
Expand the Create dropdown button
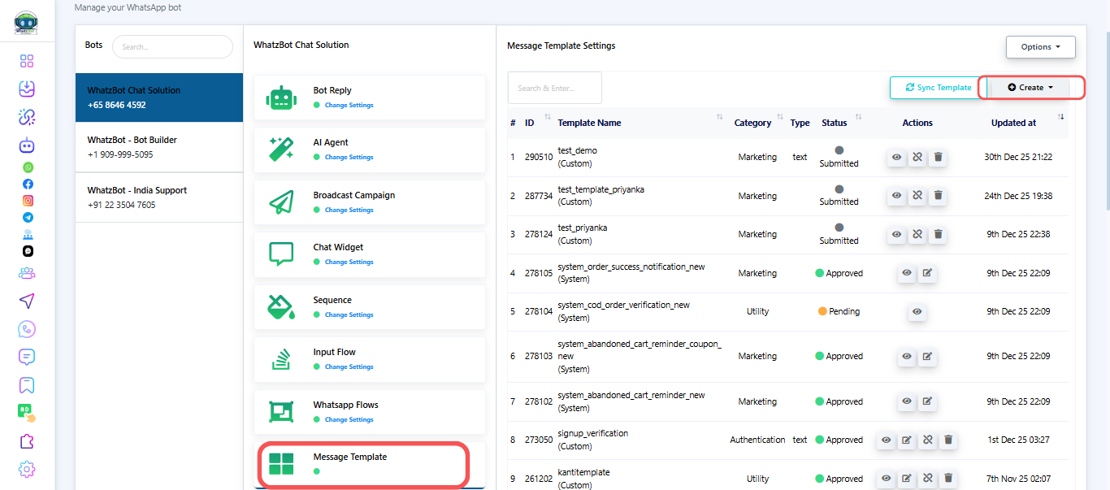tap(1030, 88)
